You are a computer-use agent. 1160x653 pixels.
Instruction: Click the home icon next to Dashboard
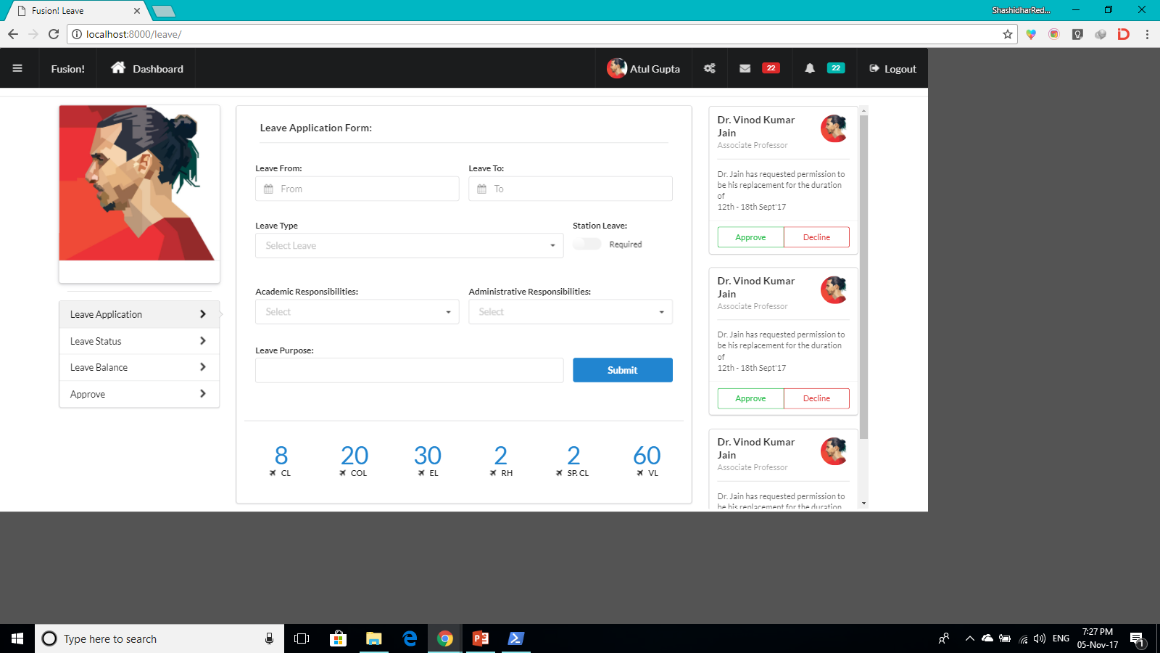point(118,67)
